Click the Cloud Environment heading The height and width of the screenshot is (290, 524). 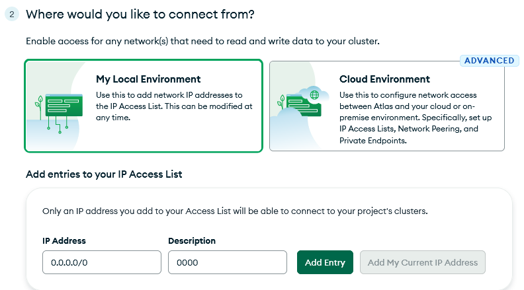[384, 79]
